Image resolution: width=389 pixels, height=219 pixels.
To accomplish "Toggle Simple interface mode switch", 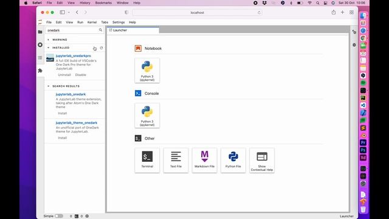I will tap(59, 216).
